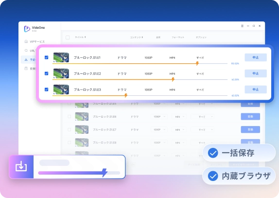Check the ブルーロック.S1.E7 checkbox
The height and width of the screenshot is (198, 279).
[69, 129]
